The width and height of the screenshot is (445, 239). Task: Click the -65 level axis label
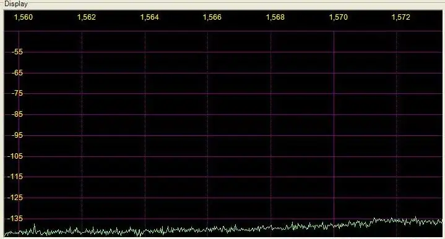(x=17, y=73)
